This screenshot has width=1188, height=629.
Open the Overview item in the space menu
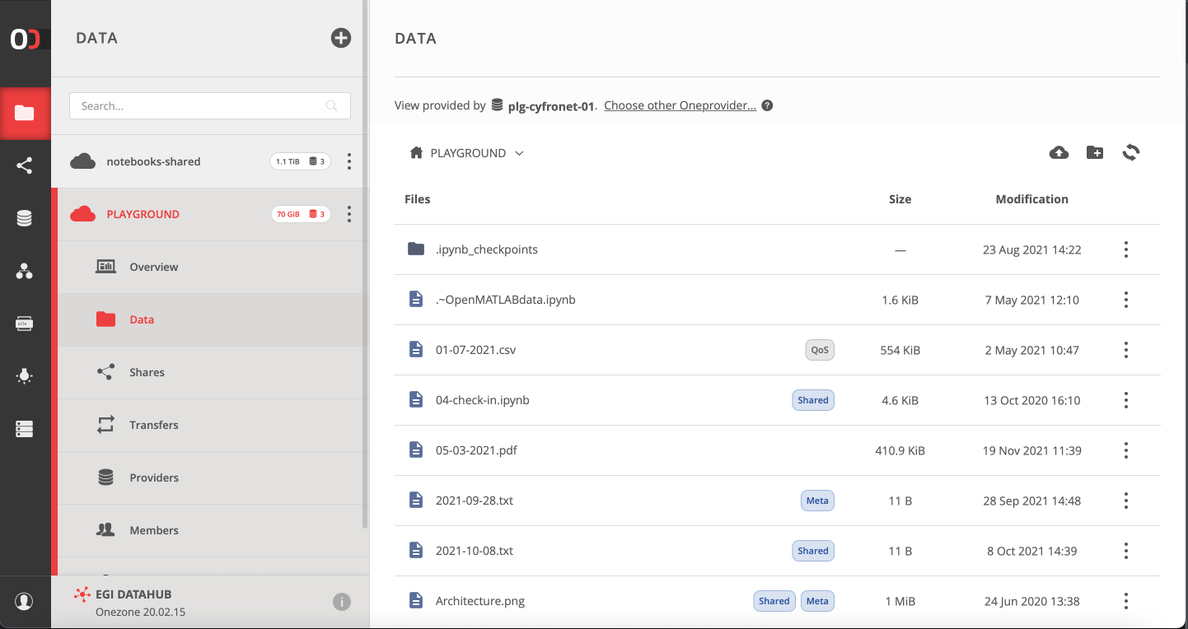[x=153, y=267]
